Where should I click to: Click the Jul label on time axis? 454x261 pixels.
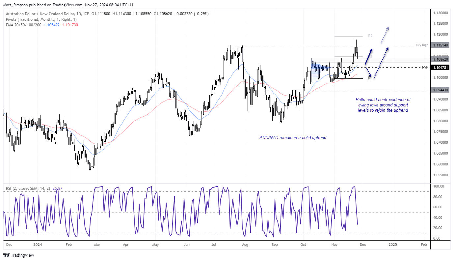214,245
